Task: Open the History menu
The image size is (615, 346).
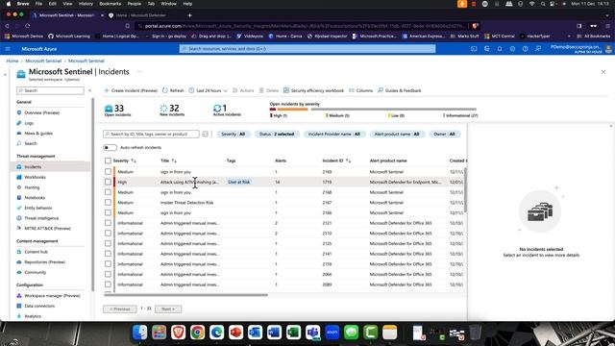Action: pos(86,4)
